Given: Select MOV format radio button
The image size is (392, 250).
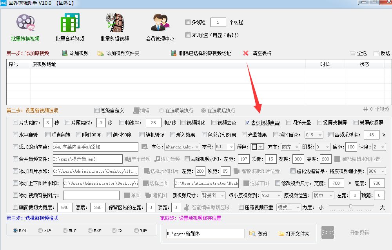Looking at the screenshot, I should pos(65,230).
